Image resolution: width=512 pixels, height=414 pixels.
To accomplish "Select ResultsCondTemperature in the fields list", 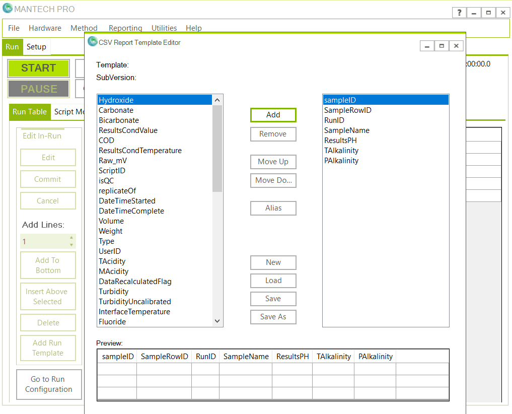I will 155,151.
